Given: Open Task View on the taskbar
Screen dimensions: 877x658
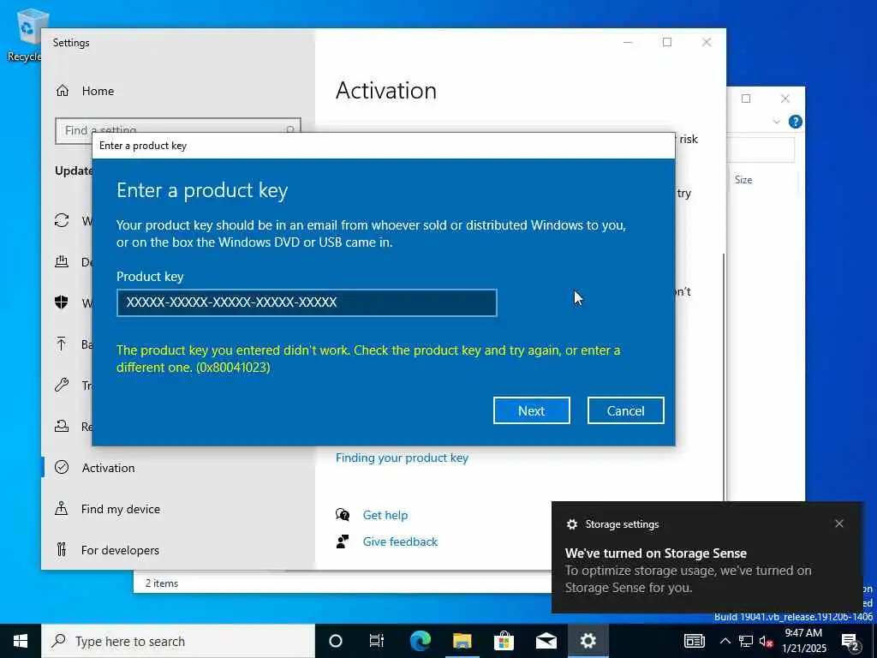Looking at the screenshot, I should coord(377,641).
